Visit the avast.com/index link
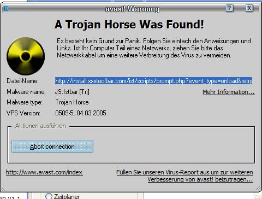262x199 pixels. point(44,172)
